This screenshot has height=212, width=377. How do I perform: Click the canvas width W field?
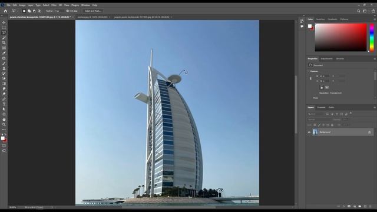click(x=324, y=76)
